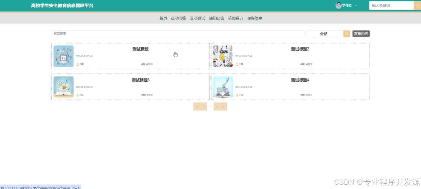Image resolution: width=421 pixels, height=189 pixels.
Task: Click the date text on 测试标题2 card
Action: pyautogui.click(x=243, y=56)
